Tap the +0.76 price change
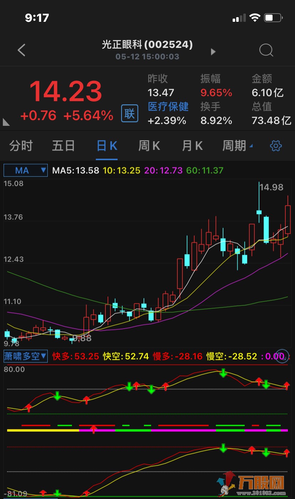 pos(38,115)
